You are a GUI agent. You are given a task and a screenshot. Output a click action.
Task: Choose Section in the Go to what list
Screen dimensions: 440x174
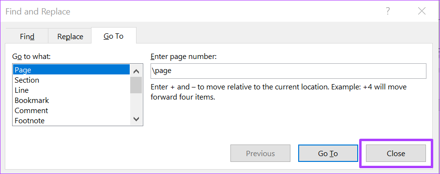(x=72, y=80)
